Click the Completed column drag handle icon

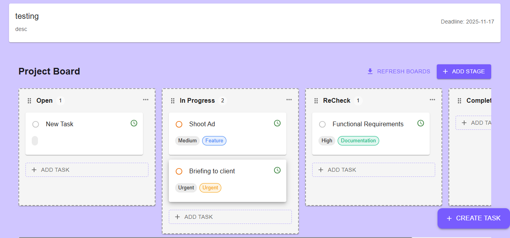pos(459,101)
